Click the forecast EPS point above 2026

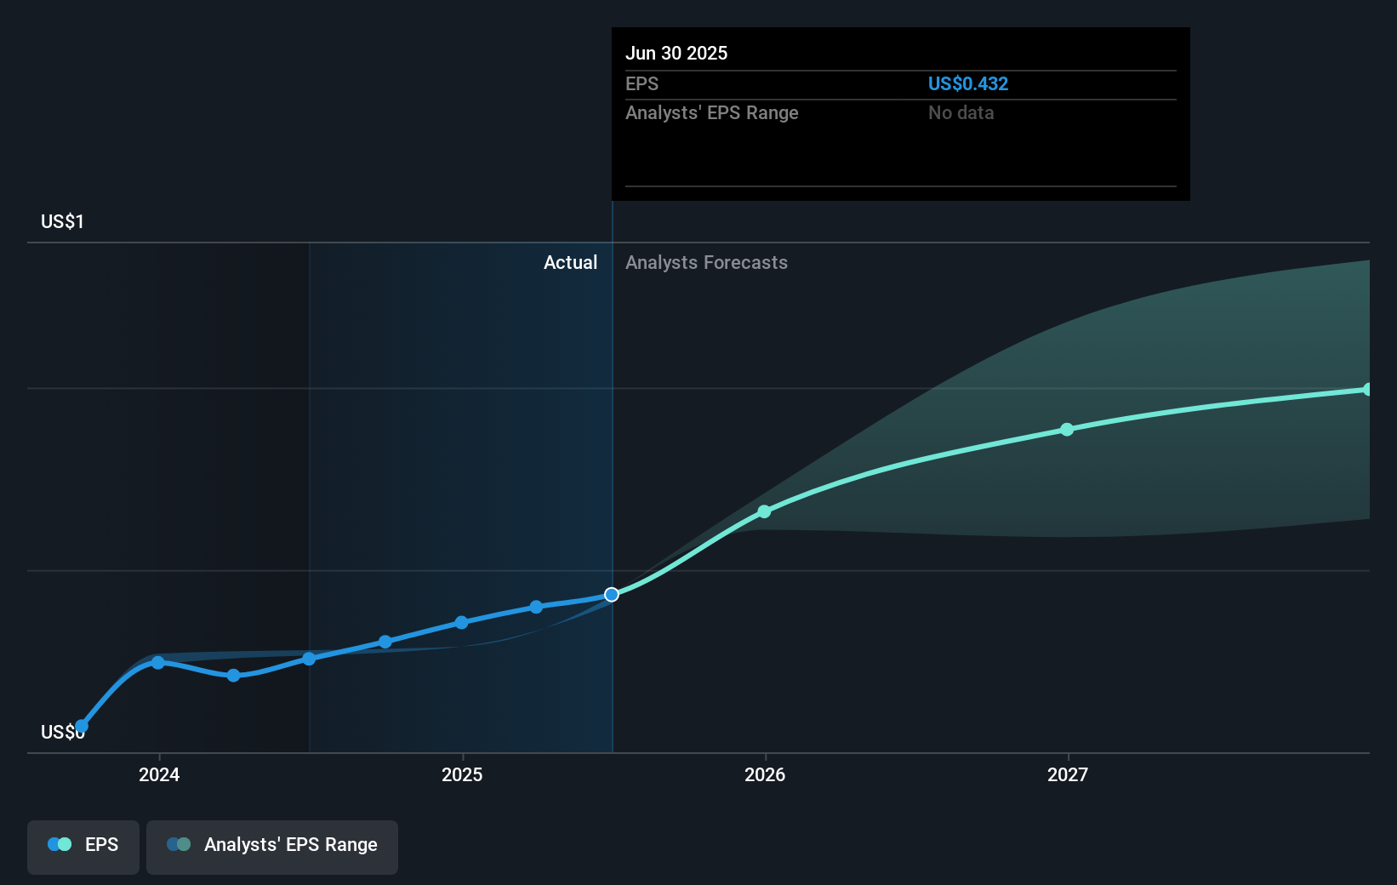pos(764,511)
